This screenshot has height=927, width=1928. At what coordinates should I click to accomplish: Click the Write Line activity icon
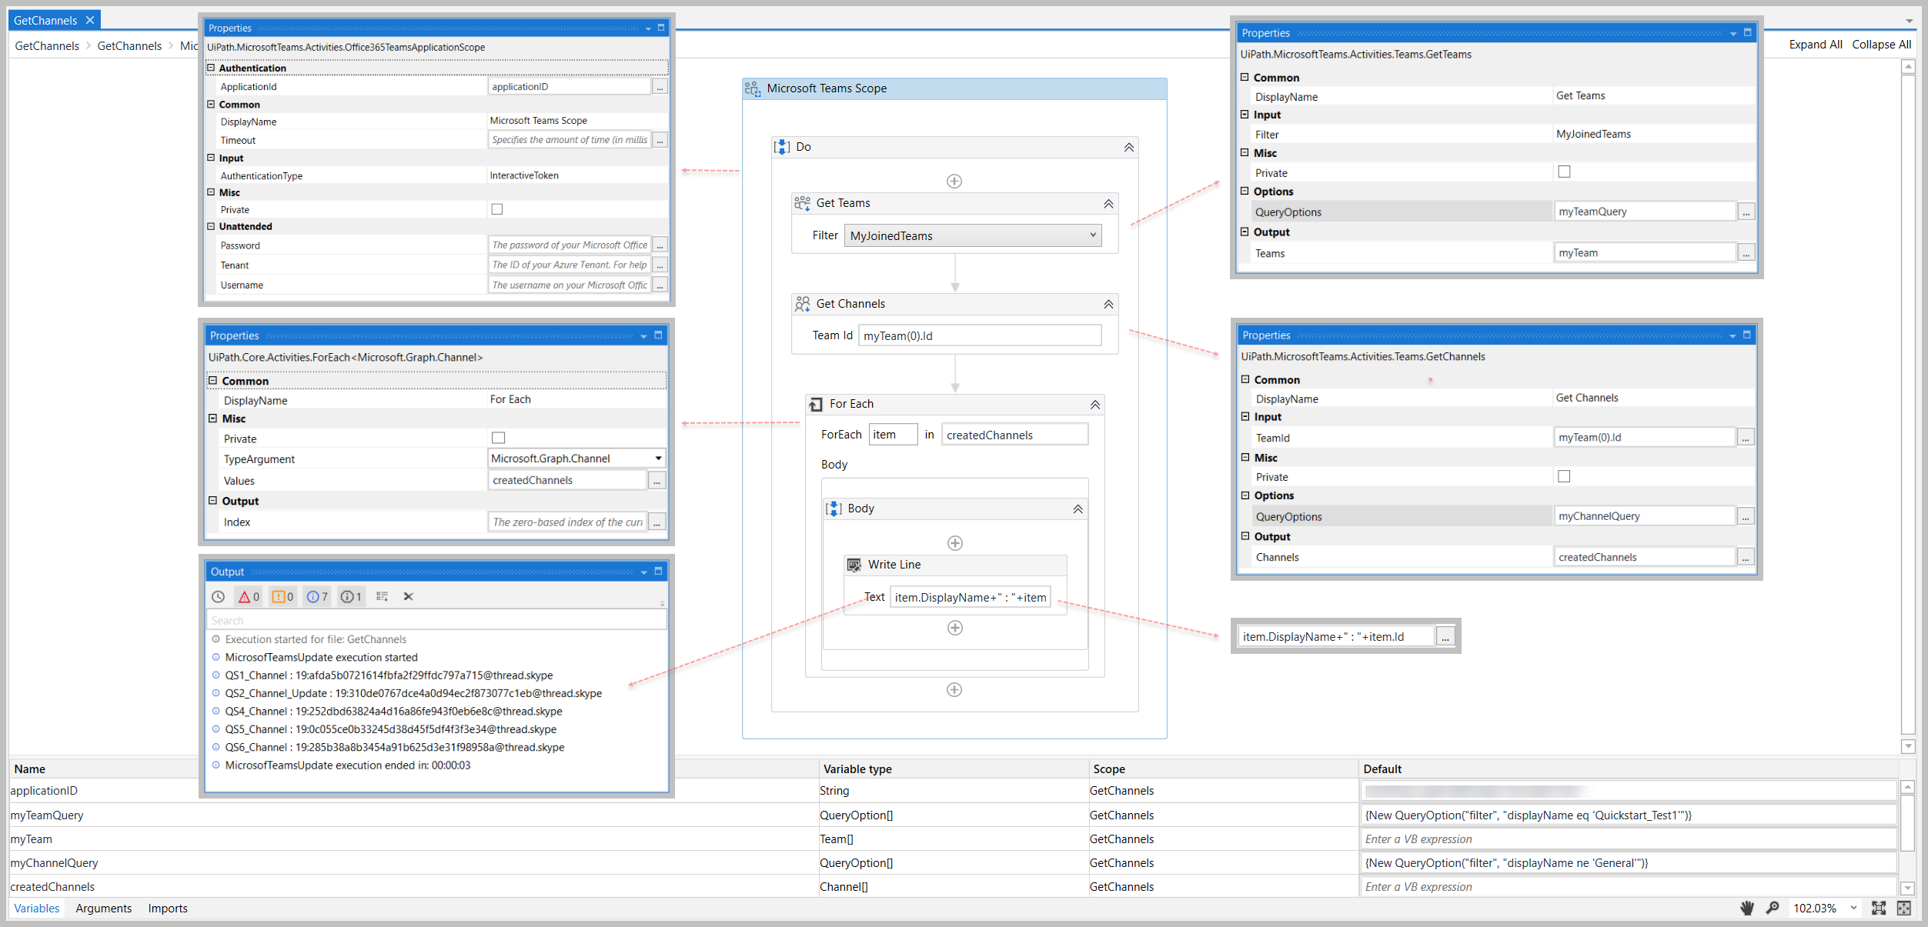854,565
